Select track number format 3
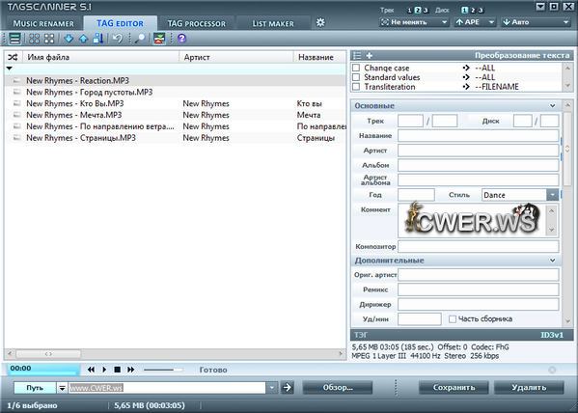The width and height of the screenshot is (578, 413). (x=425, y=11)
